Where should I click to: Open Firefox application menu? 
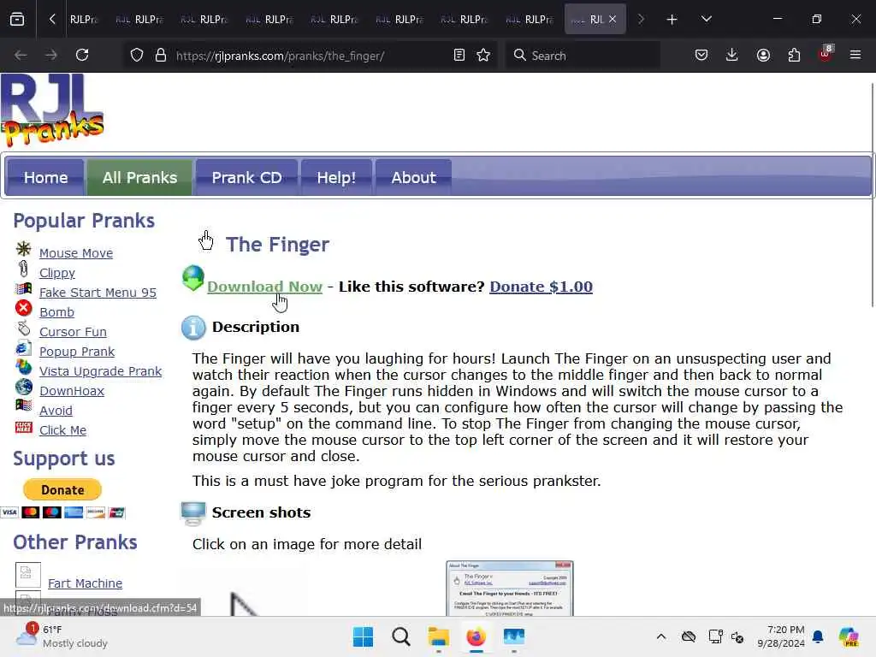click(x=855, y=55)
